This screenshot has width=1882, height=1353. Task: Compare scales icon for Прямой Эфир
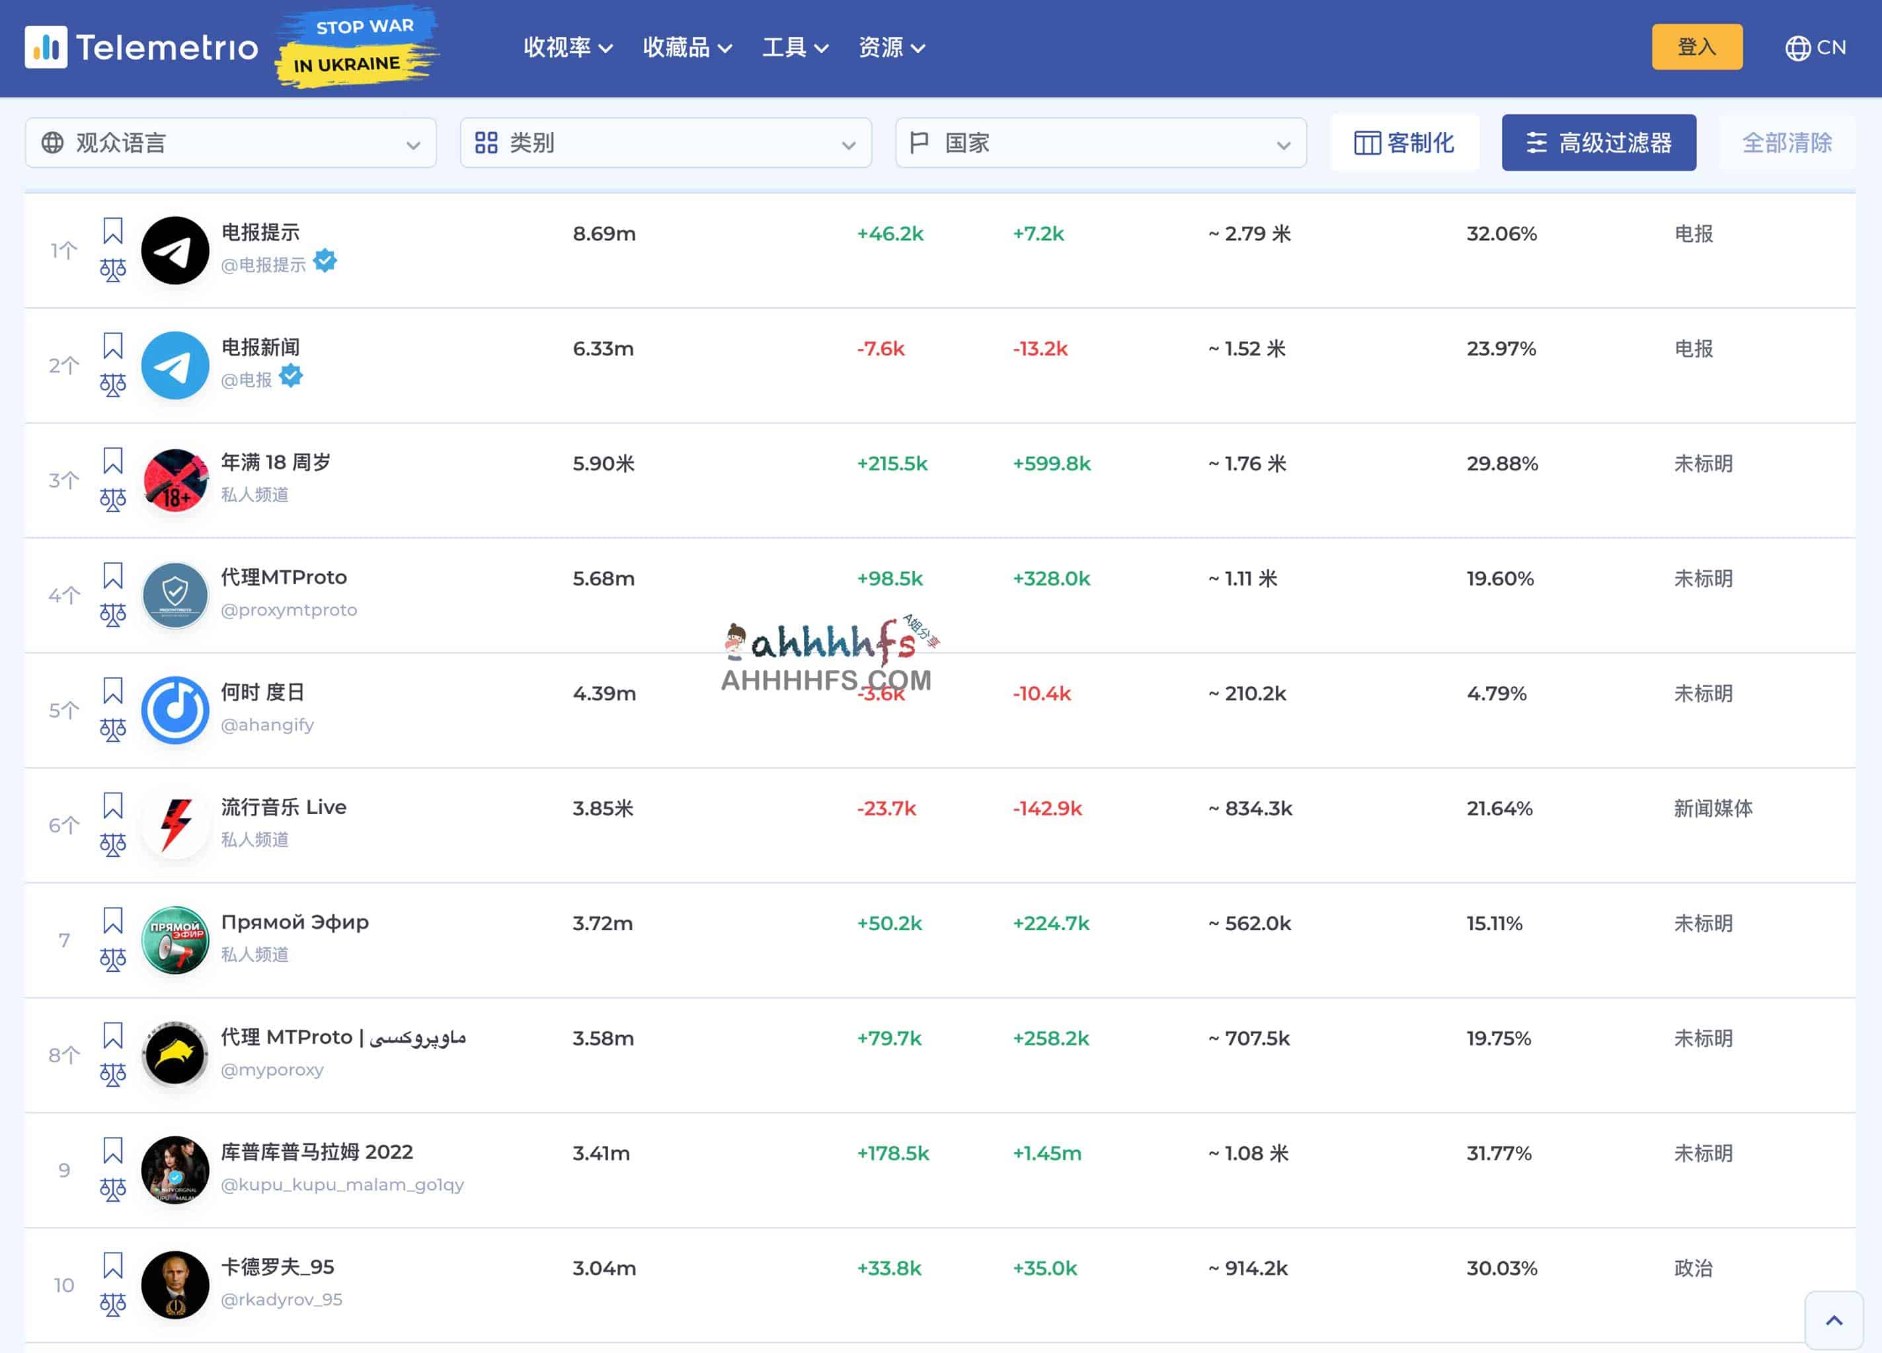(113, 960)
